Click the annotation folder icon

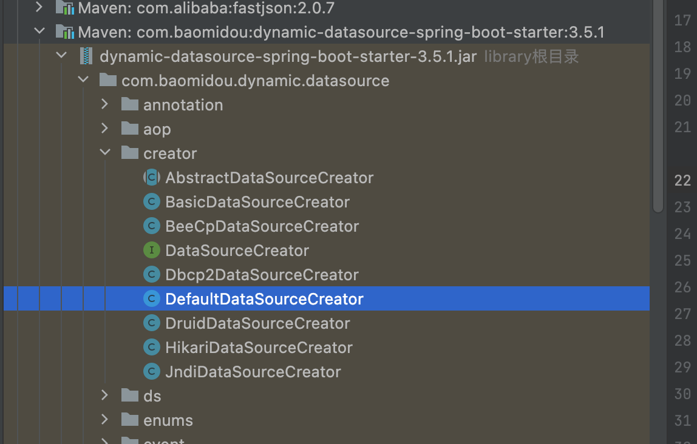point(130,104)
